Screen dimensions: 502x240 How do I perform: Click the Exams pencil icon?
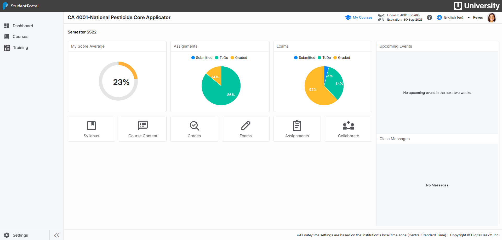coord(246,125)
